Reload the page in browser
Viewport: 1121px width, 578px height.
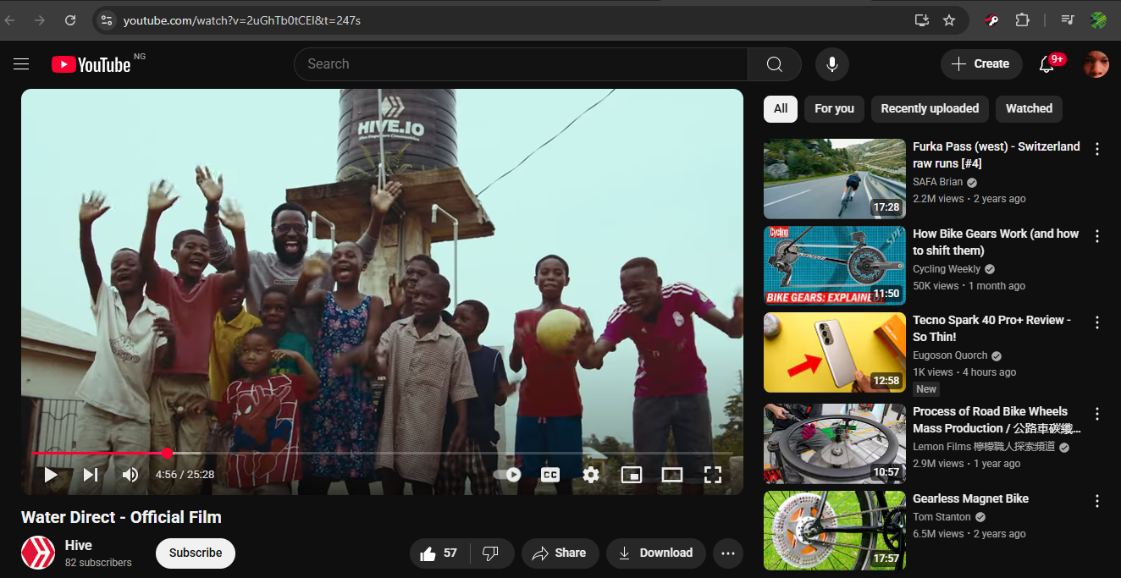70,20
